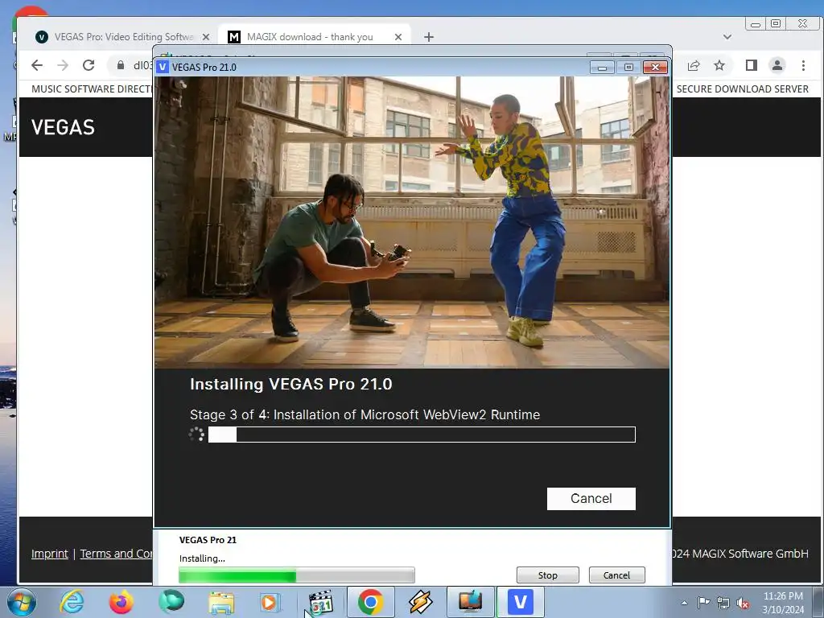824x618 pixels.
Task: Click the Chrome address bar URL
Action: point(143,65)
